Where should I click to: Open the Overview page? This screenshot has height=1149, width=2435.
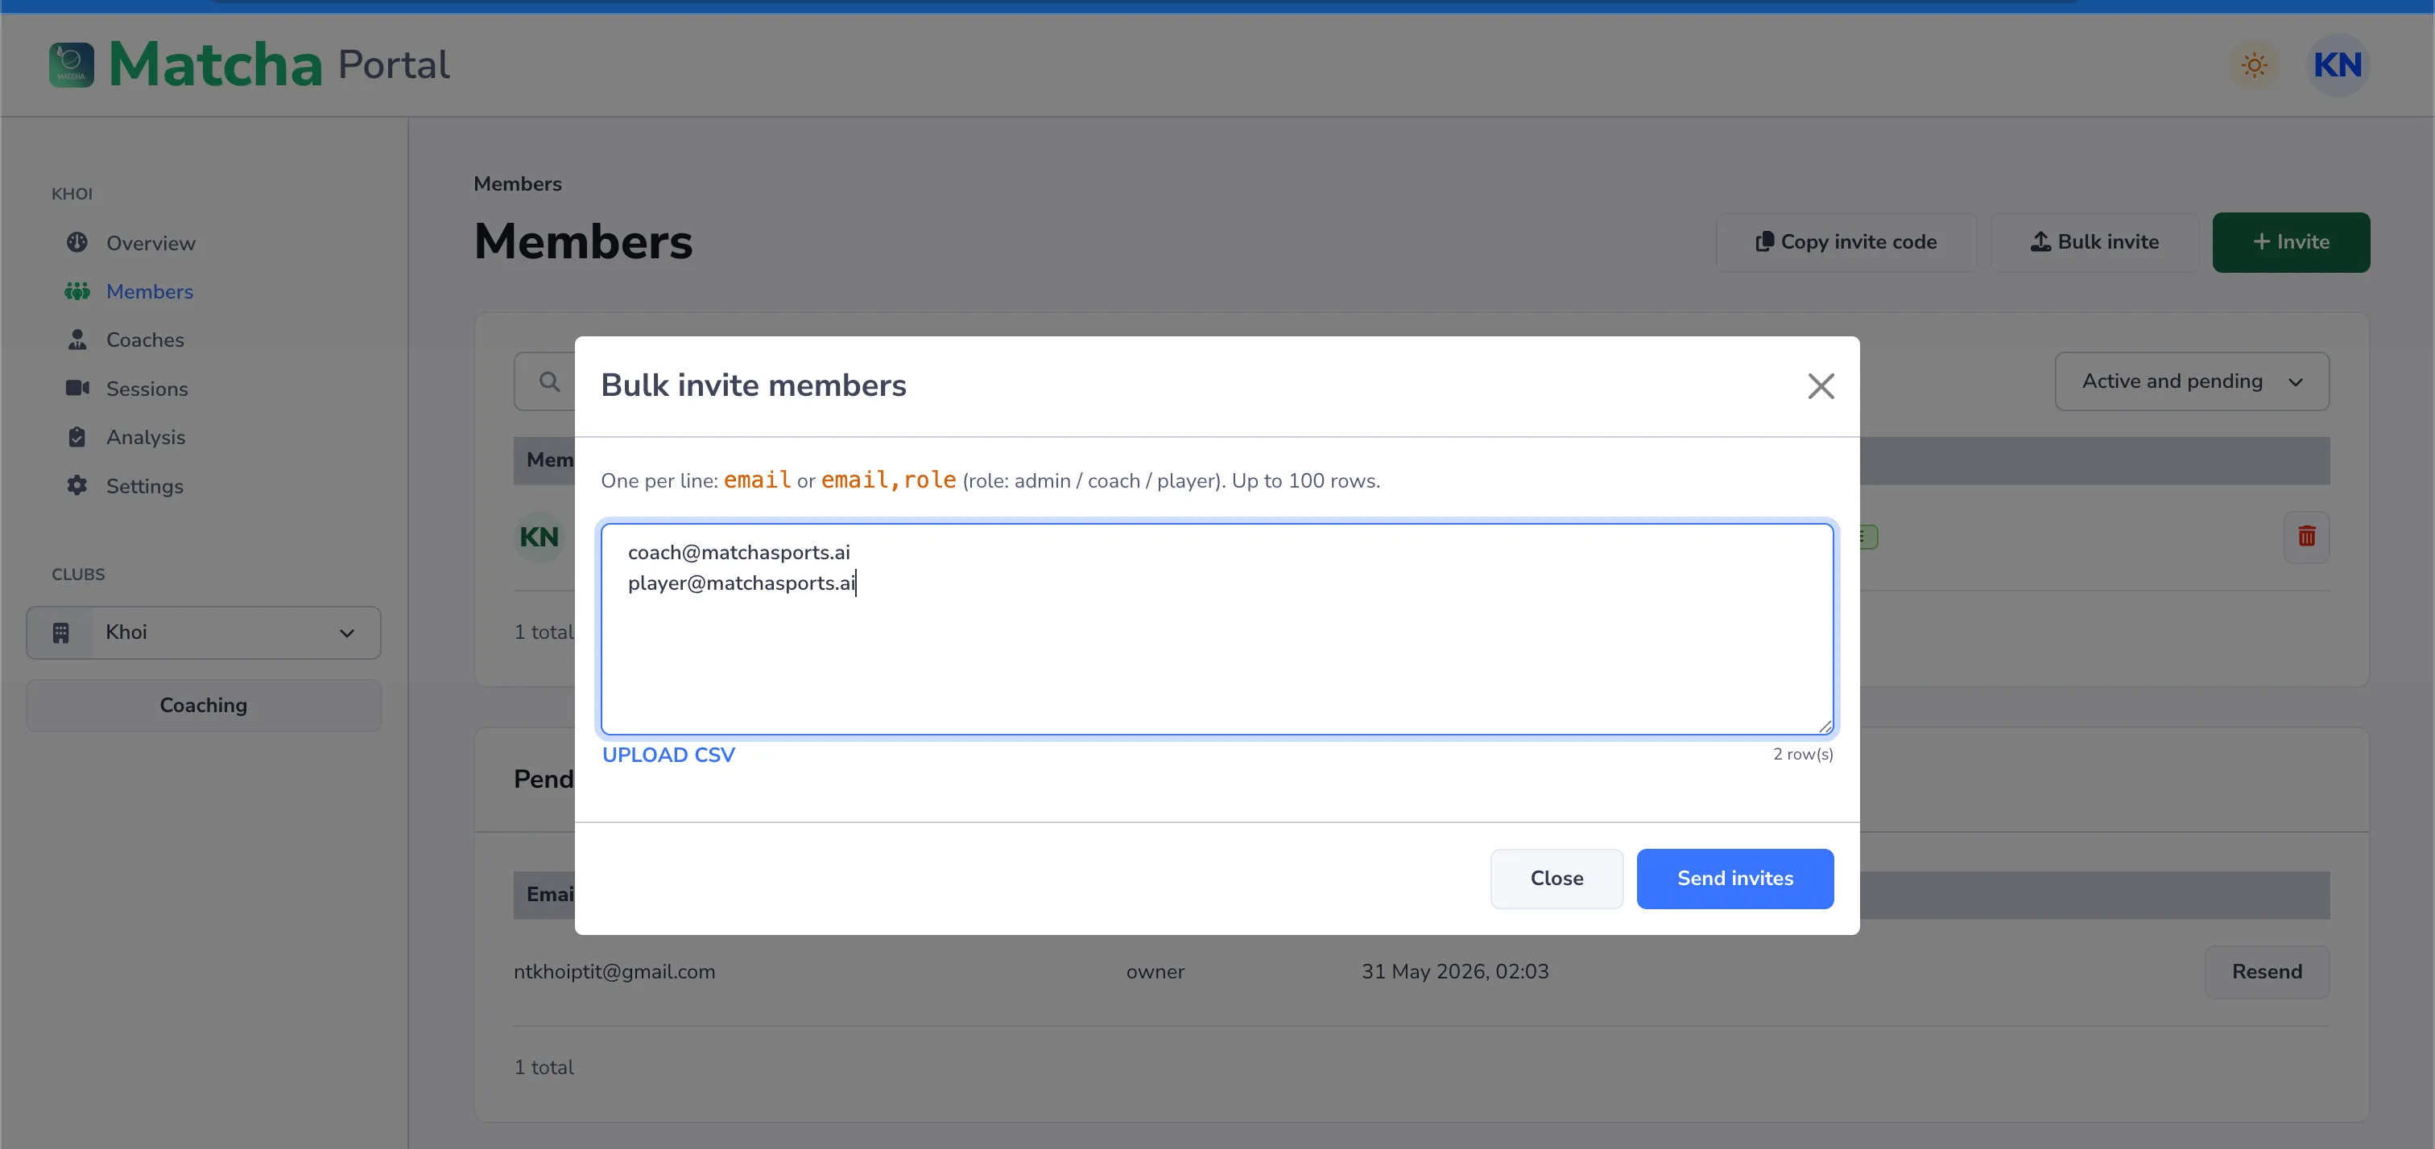(151, 243)
